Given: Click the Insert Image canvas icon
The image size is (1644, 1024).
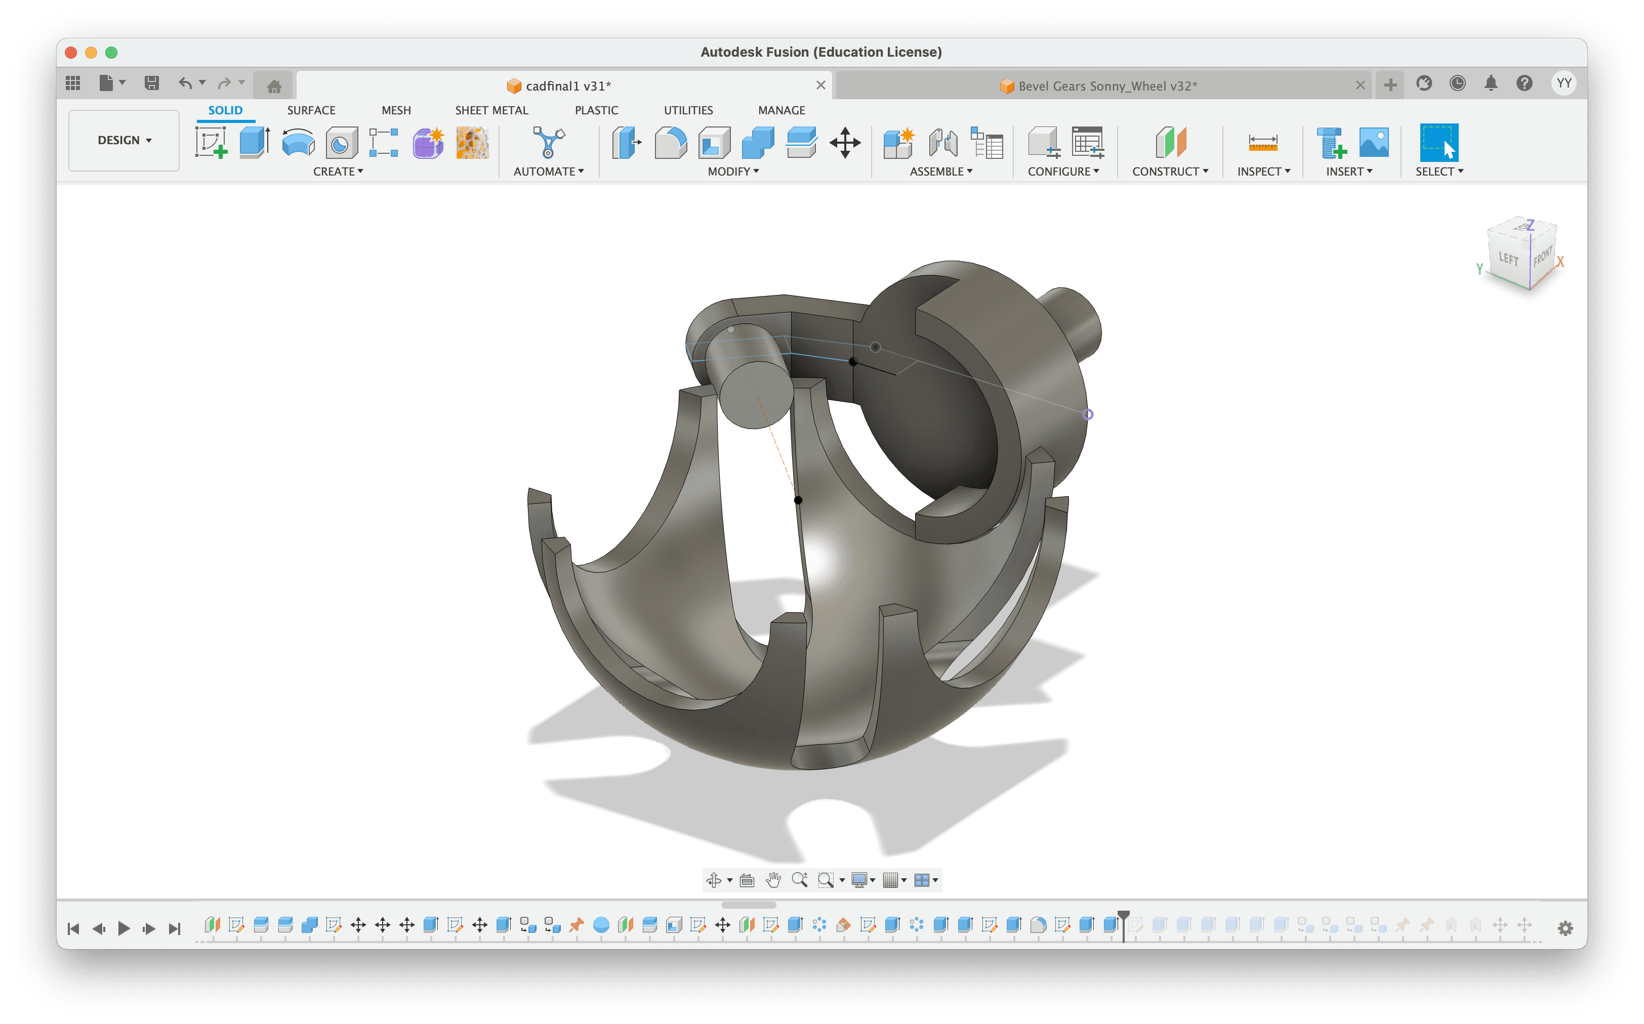Looking at the screenshot, I should pyautogui.click(x=1373, y=143).
